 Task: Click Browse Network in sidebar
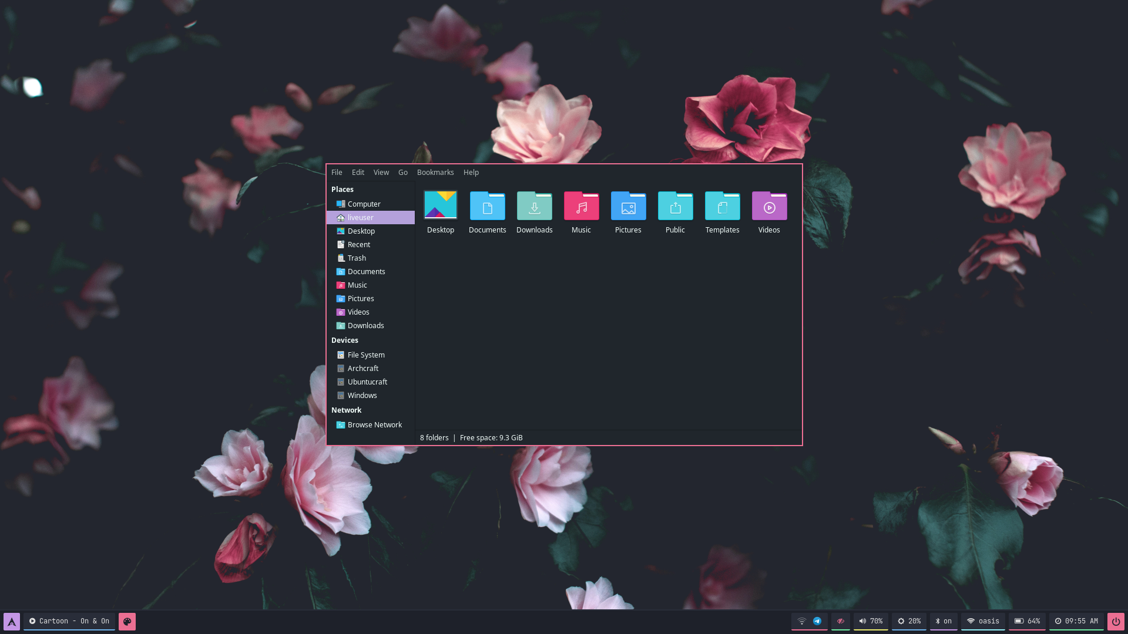[374, 425]
